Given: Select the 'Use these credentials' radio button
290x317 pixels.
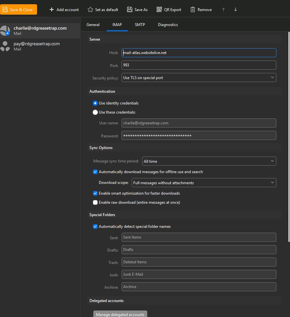Looking at the screenshot, I should [95, 112].
